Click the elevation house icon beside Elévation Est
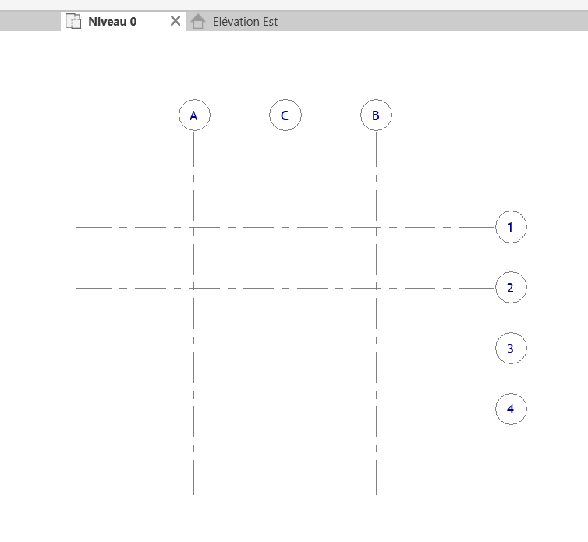Screen dimensions: 588x542 [198, 22]
